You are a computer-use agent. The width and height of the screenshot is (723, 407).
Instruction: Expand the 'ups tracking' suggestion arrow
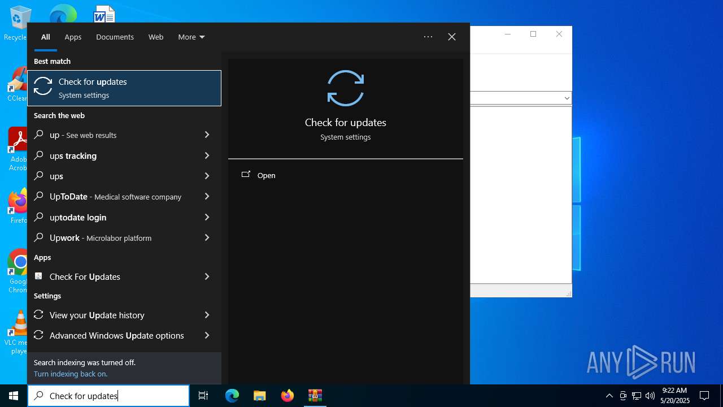207,155
